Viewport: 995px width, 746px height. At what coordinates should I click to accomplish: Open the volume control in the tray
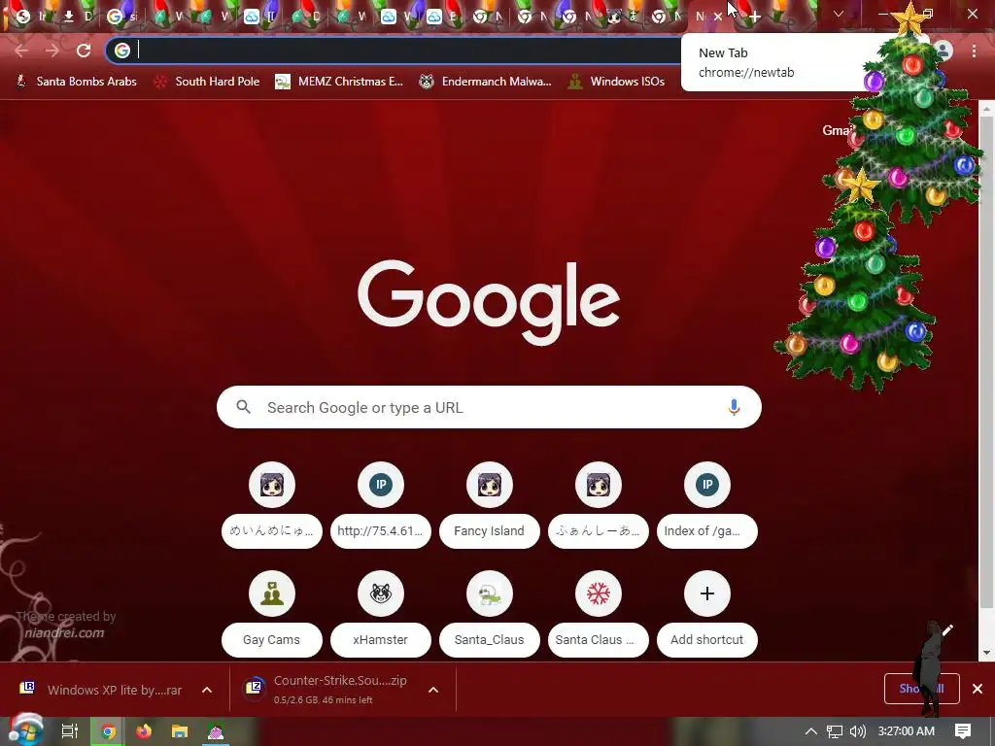[857, 731]
